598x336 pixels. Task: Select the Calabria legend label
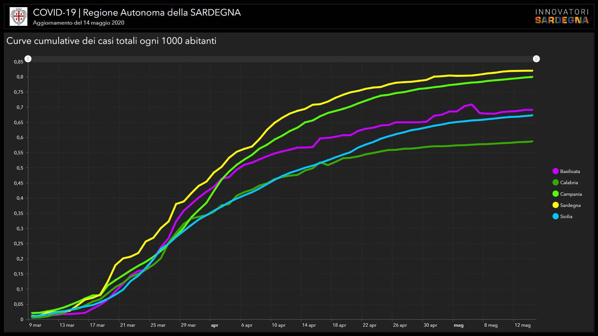(x=569, y=183)
